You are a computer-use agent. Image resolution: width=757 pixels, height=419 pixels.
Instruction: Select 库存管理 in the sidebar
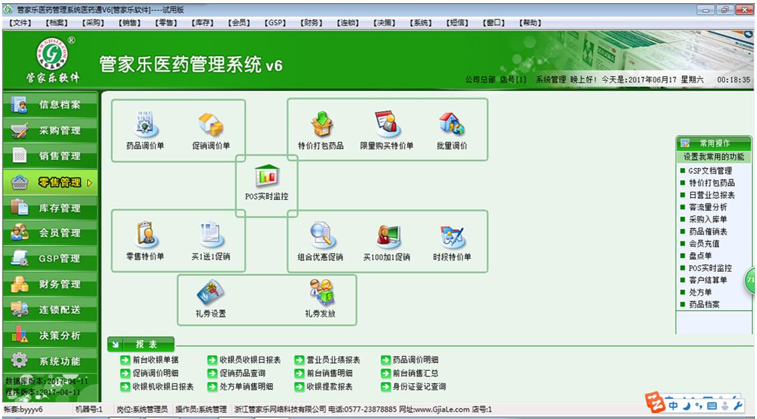coord(50,208)
